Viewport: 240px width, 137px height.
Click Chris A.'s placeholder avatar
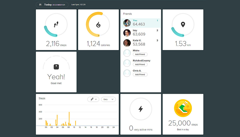[x=127, y=73]
